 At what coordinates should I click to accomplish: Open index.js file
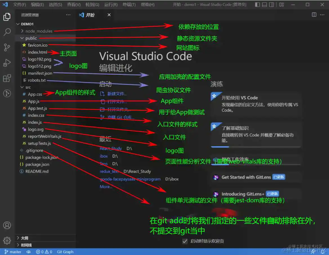point(35,122)
